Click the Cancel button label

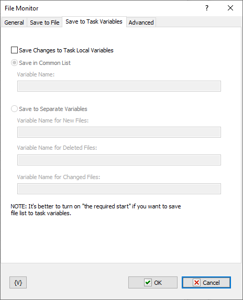211,283
